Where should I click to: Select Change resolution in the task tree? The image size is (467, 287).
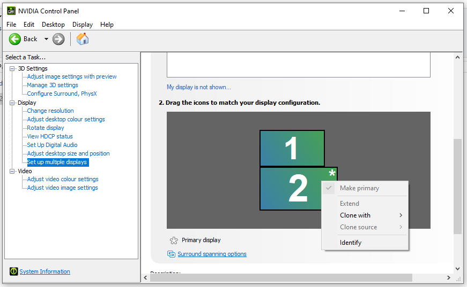click(50, 111)
